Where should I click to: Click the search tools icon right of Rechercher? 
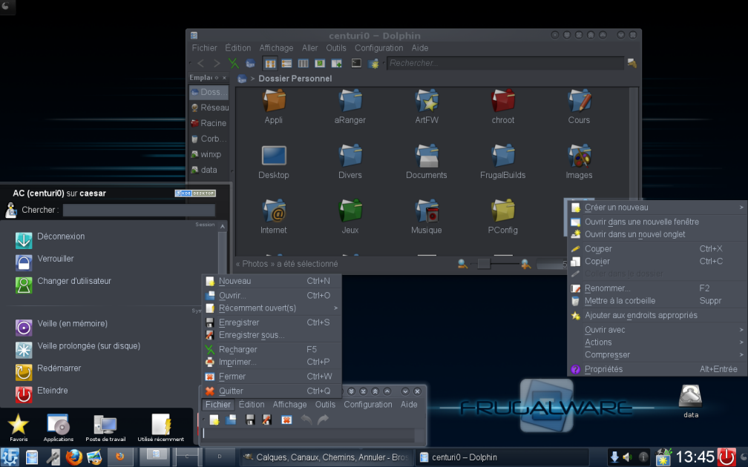pos(632,63)
